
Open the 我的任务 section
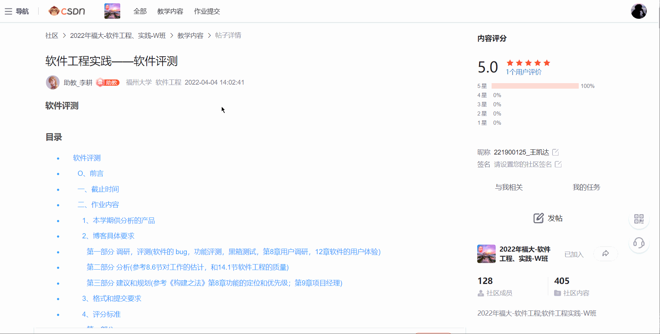[x=586, y=187]
